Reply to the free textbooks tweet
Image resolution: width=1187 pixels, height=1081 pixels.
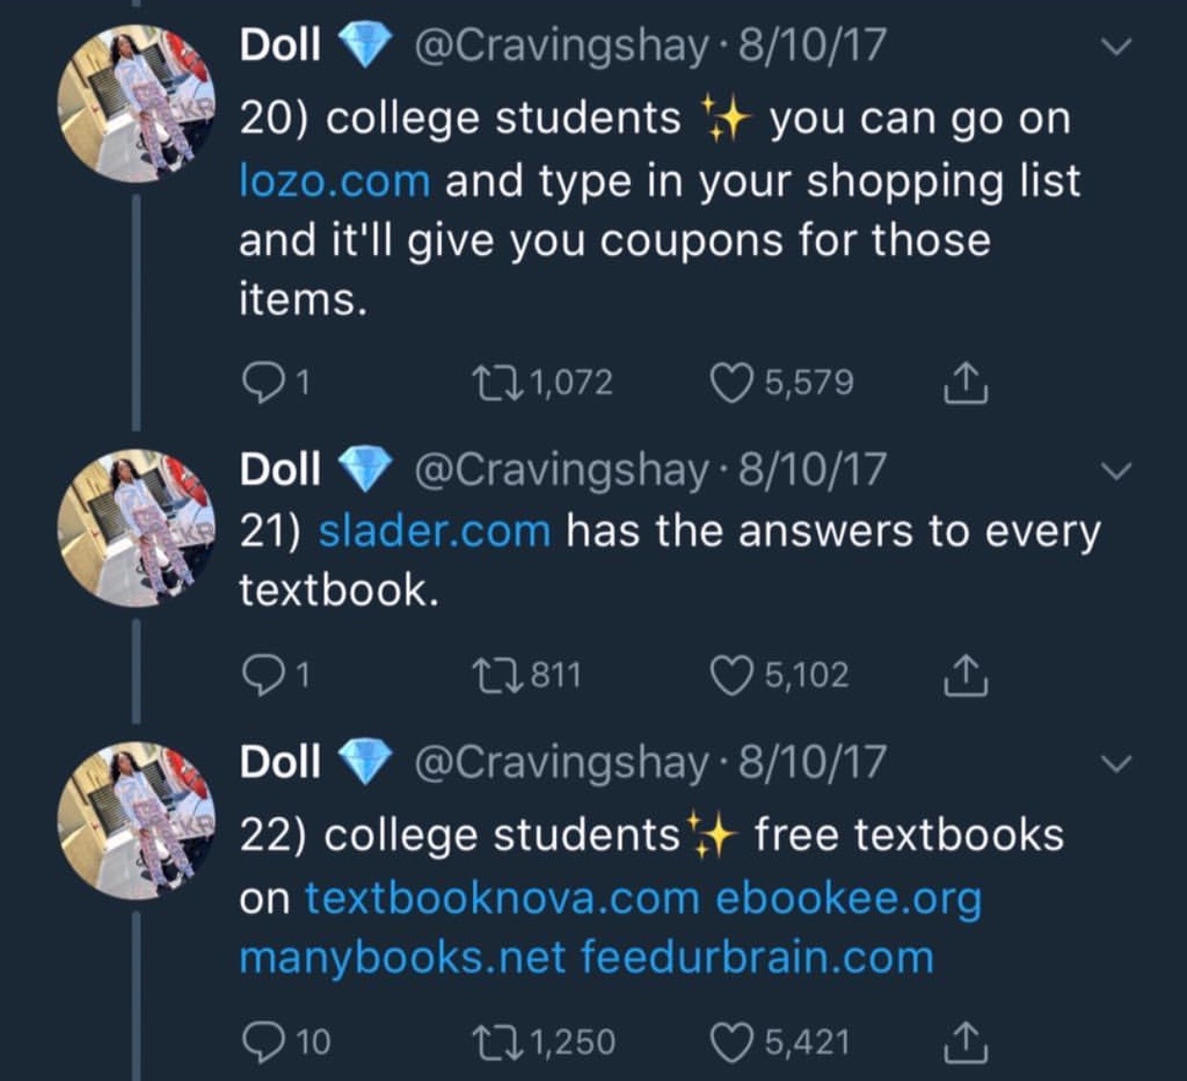tap(259, 1042)
